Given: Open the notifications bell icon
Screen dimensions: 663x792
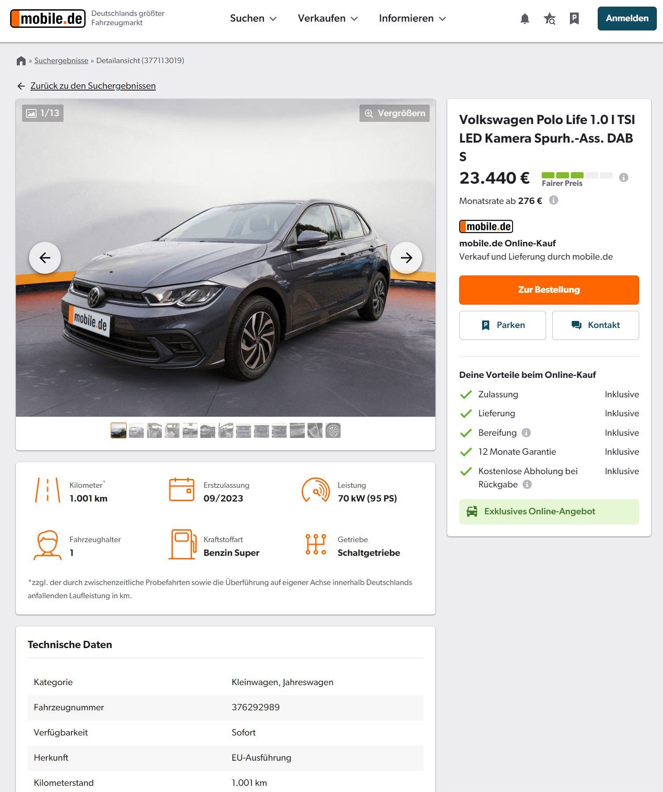Looking at the screenshot, I should (524, 19).
